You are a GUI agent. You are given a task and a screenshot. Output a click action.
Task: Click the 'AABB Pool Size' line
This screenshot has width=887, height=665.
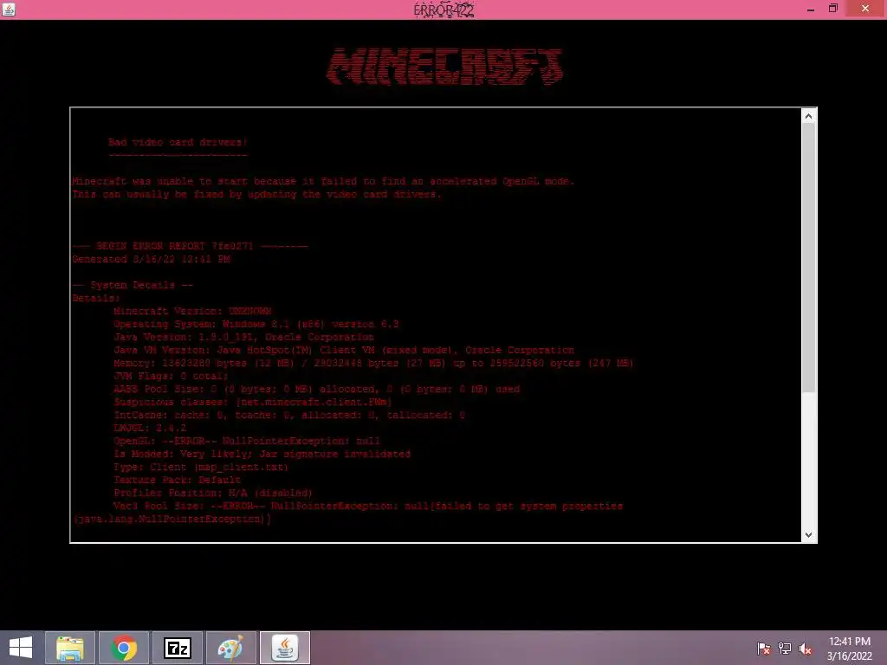click(x=317, y=389)
